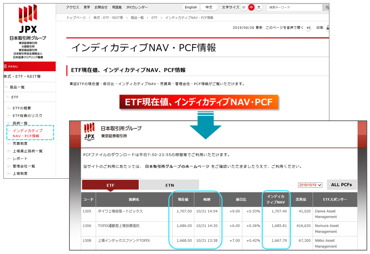Open the 日本取引所グループのホームページ link
Screen dimensions: 370x254
tap(177, 167)
